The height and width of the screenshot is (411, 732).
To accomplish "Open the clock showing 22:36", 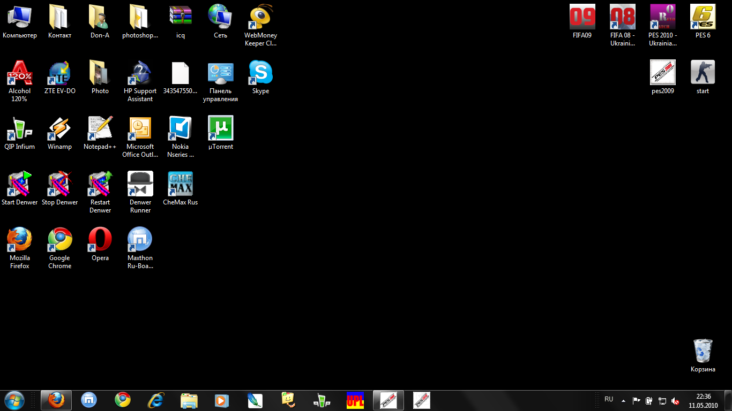I will (703, 401).
